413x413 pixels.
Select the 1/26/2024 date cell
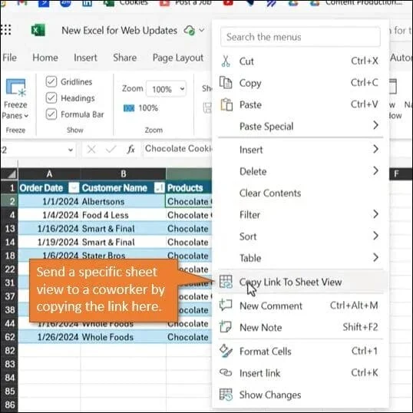click(49, 337)
